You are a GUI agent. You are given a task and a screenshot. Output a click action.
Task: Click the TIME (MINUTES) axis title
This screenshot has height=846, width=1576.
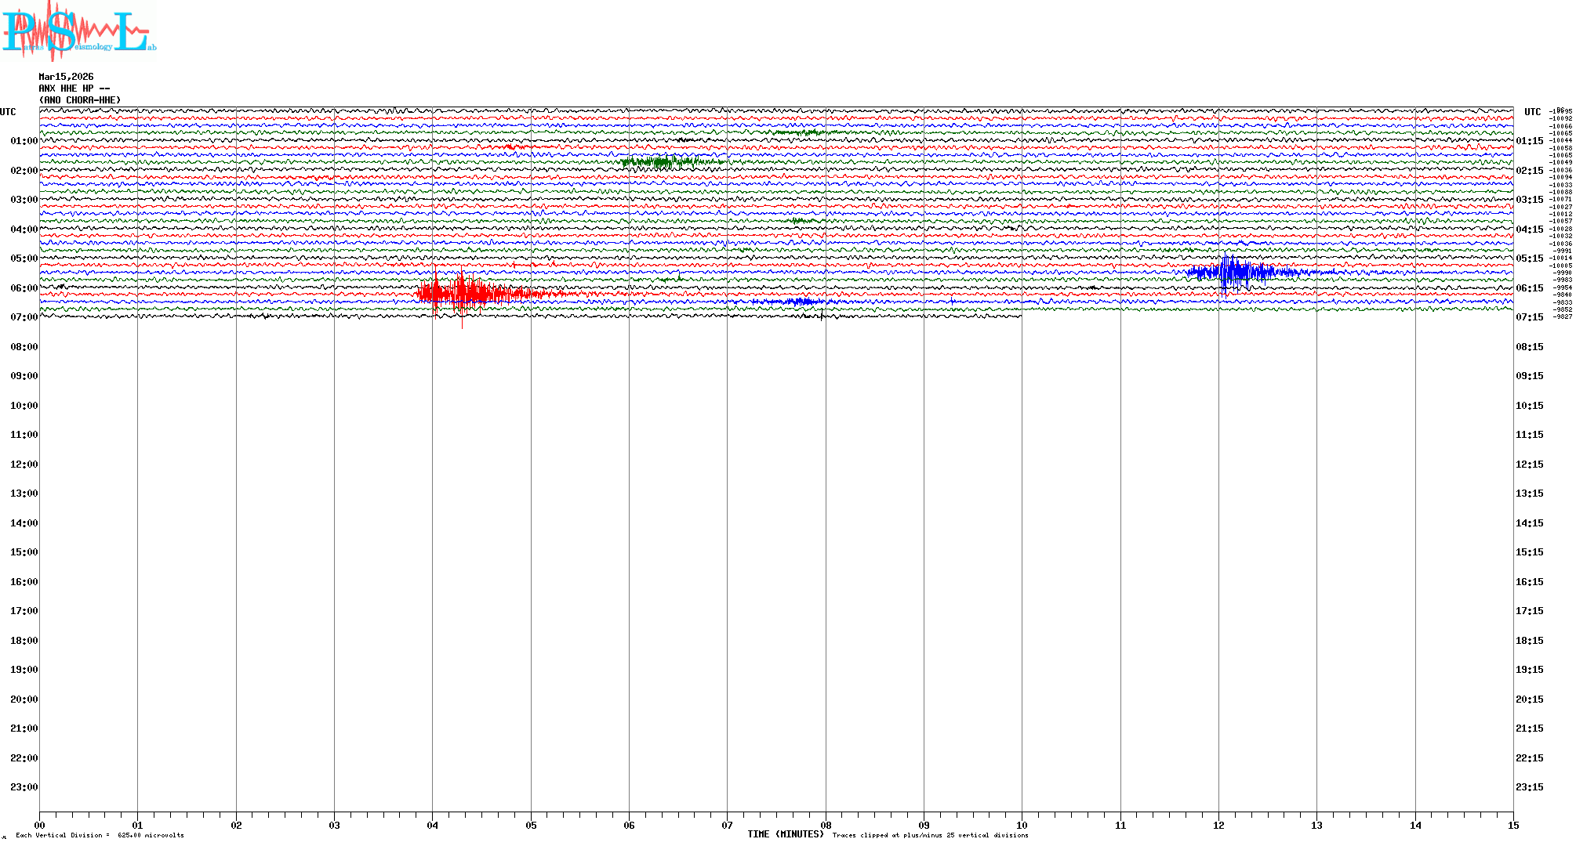click(786, 834)
